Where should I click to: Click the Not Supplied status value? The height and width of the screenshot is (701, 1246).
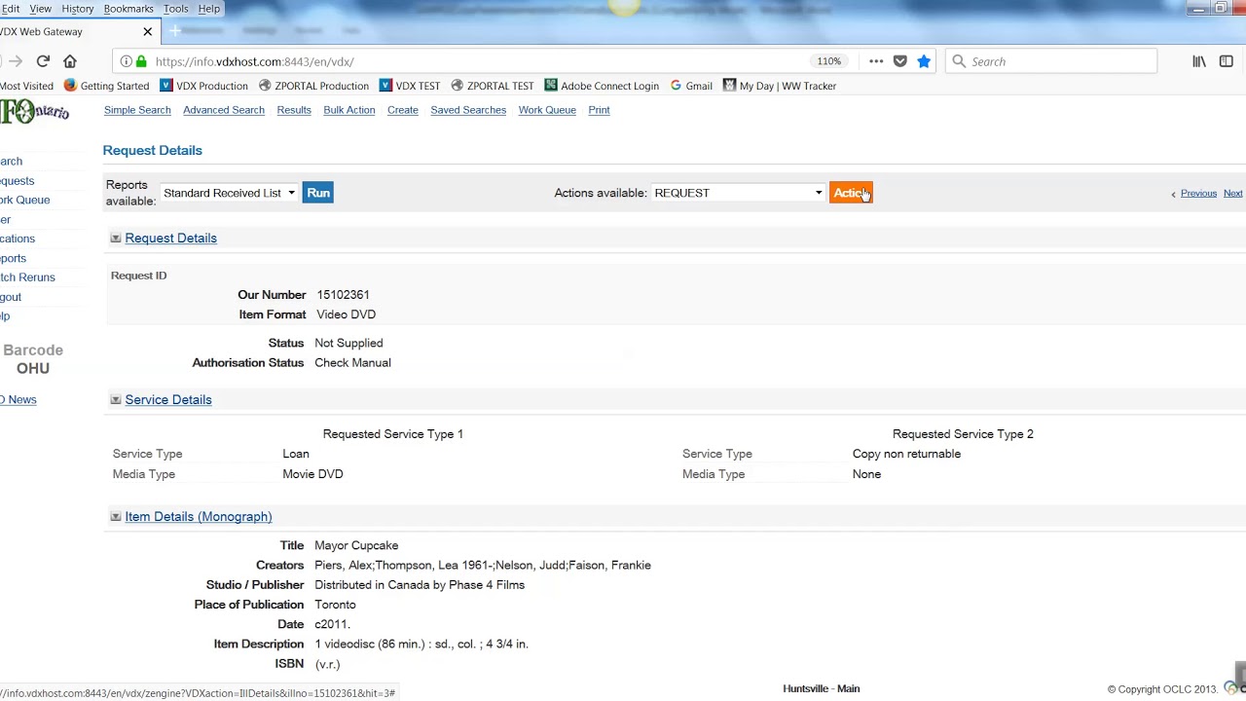pyautogui.click(x=348, y=344)
